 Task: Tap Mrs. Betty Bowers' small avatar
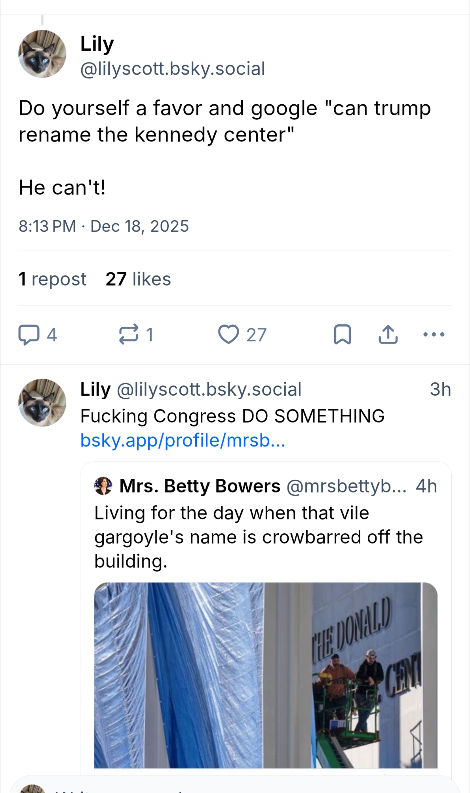click(103, 486)
